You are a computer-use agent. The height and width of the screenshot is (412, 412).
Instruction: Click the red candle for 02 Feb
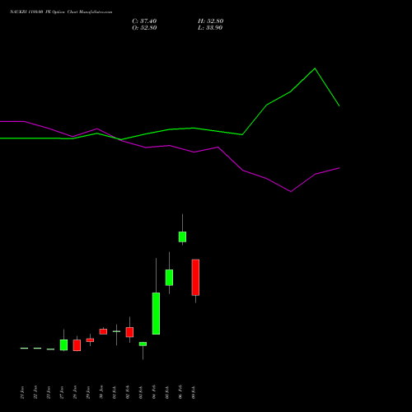point(129,332)
